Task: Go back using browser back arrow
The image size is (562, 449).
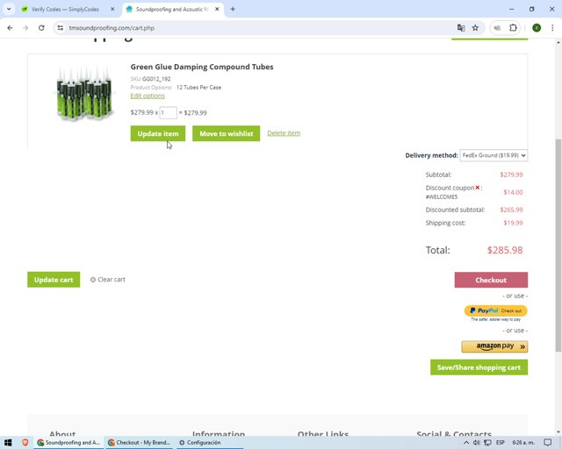Action: [10, 28]
